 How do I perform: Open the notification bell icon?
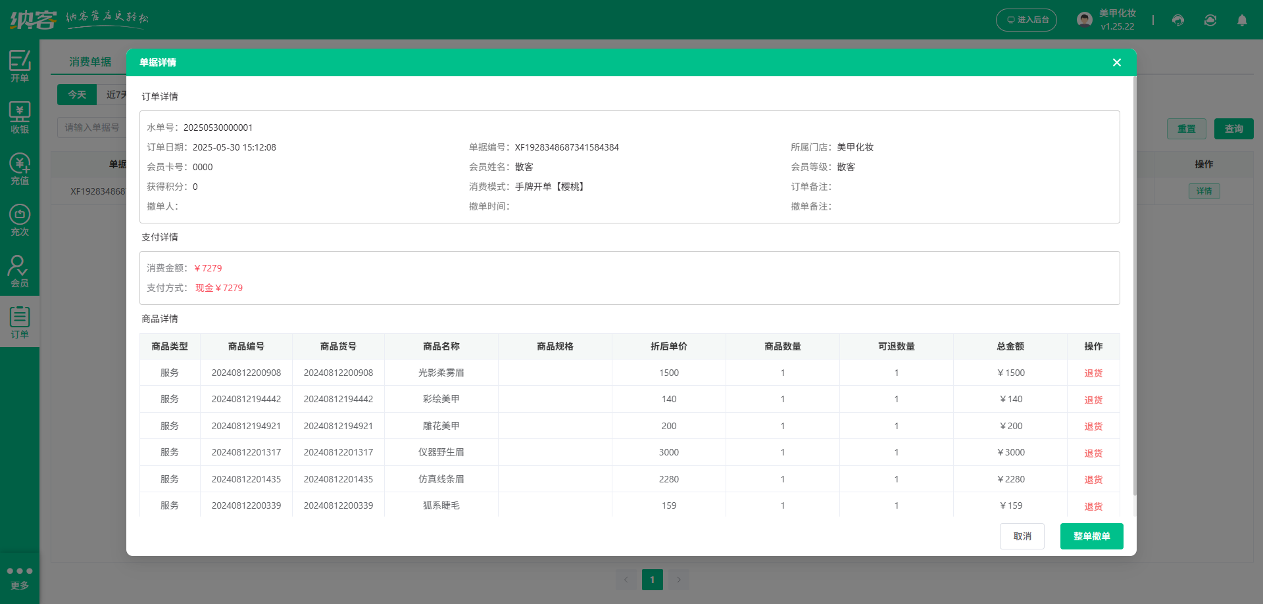[1242, 20]
